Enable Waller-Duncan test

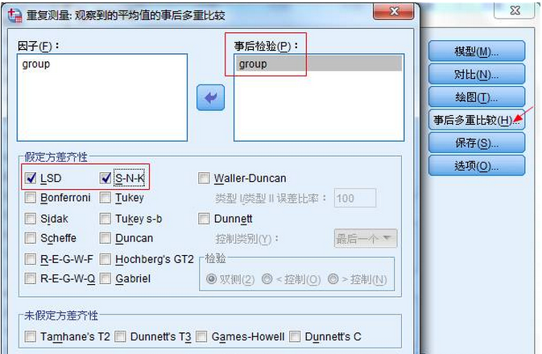205,178
